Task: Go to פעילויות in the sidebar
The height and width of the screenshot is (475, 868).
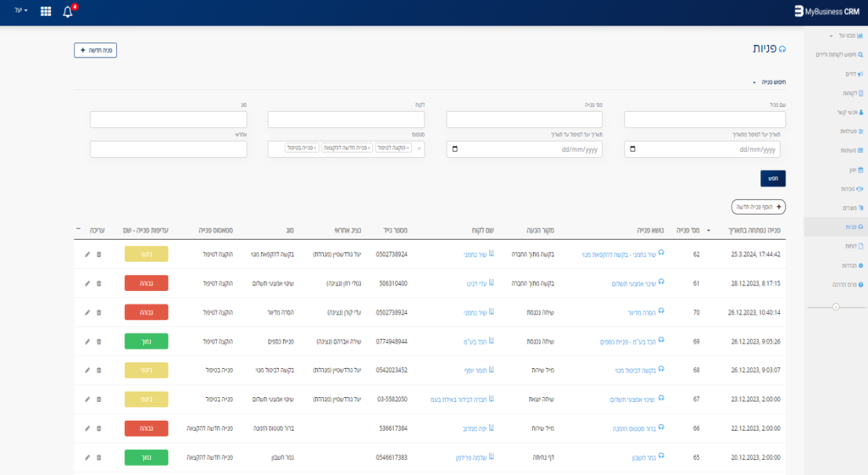Action: [851, 131]
